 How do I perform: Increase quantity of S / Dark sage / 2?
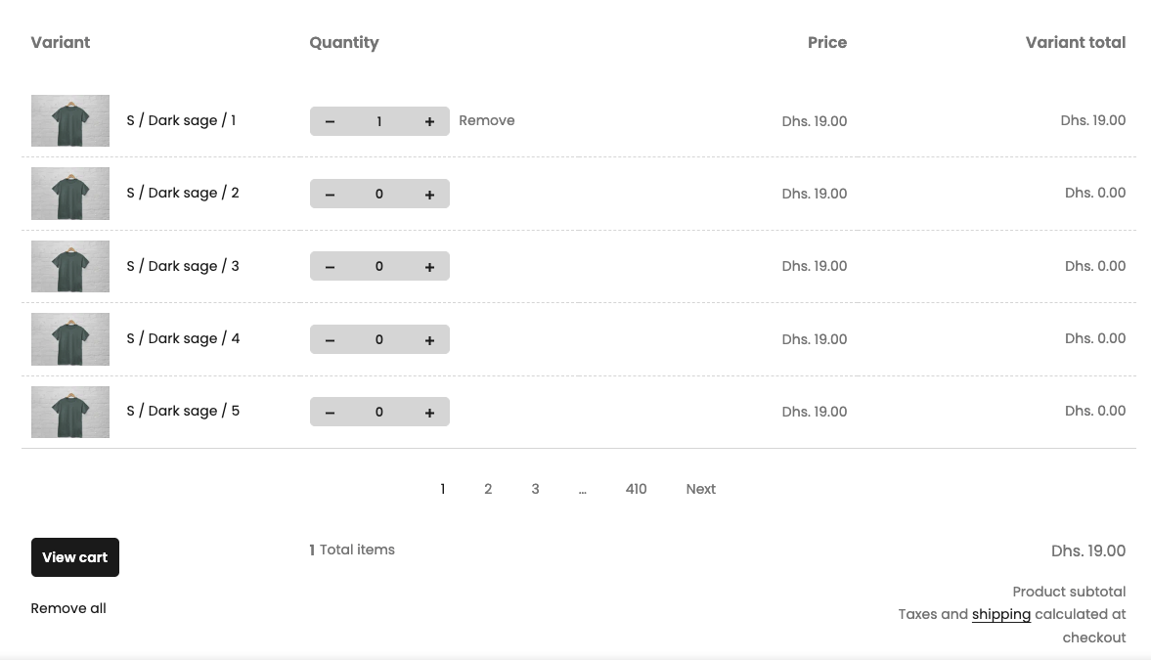coord(429,194)
